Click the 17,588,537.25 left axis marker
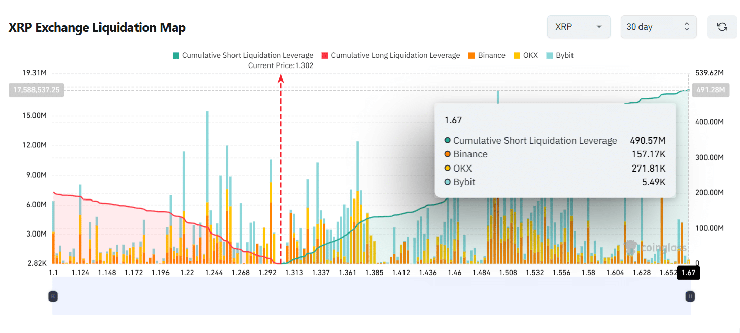 tap(36, 90)
